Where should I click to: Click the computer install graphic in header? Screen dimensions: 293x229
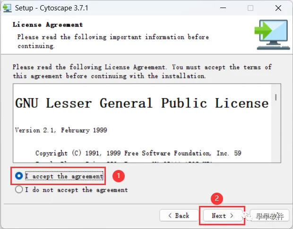pos(272,34)
